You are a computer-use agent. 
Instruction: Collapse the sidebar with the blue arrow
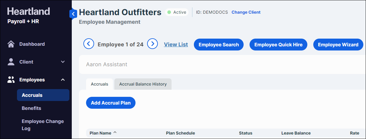pyautogui.click(x=73, y=14)
